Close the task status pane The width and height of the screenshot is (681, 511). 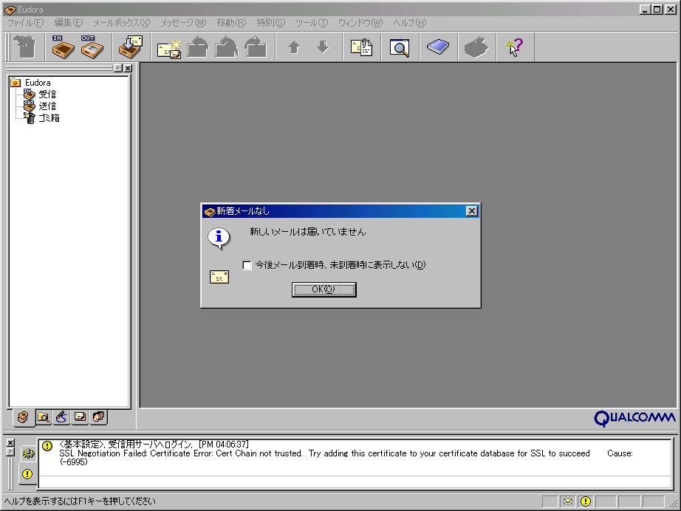click(11, 442)
